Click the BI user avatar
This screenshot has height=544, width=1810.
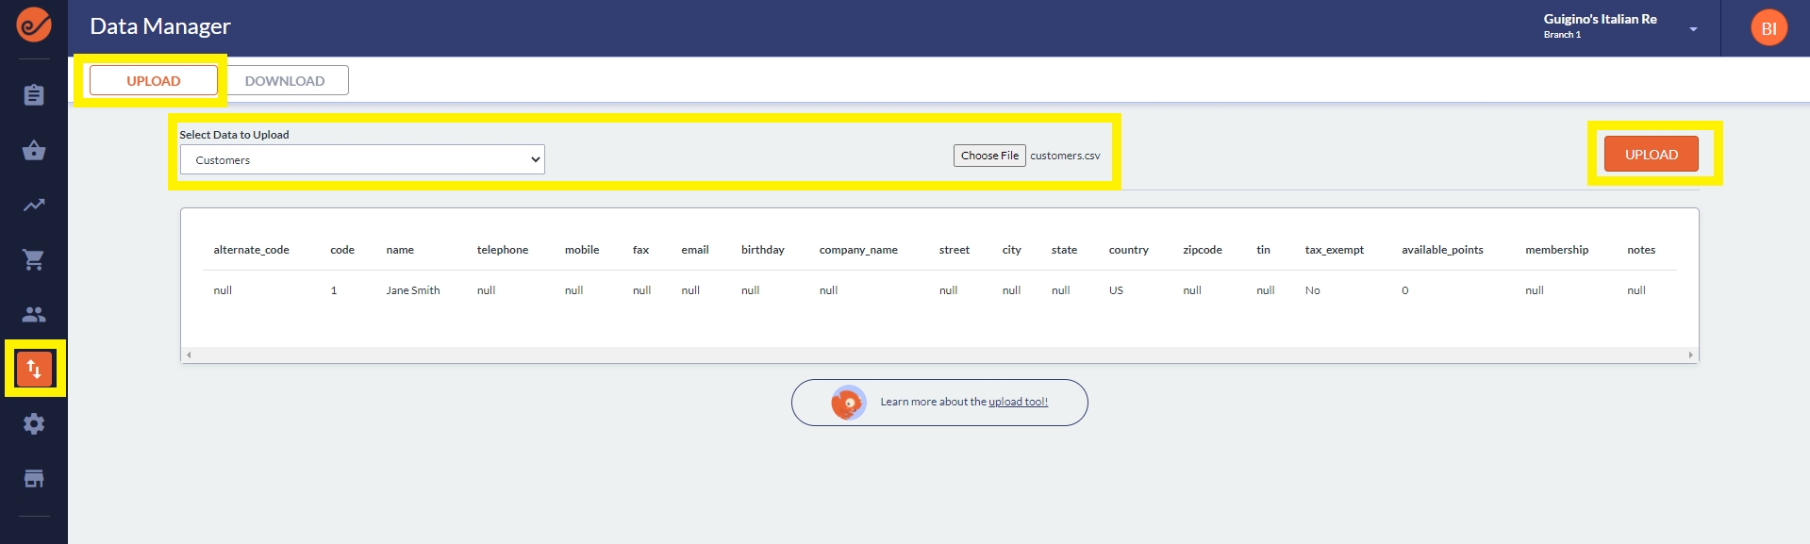pyautogui.click(x=1768, y=28)
